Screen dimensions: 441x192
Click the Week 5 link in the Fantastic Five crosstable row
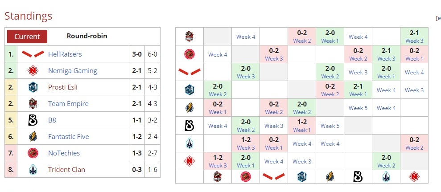coord(358,108)
